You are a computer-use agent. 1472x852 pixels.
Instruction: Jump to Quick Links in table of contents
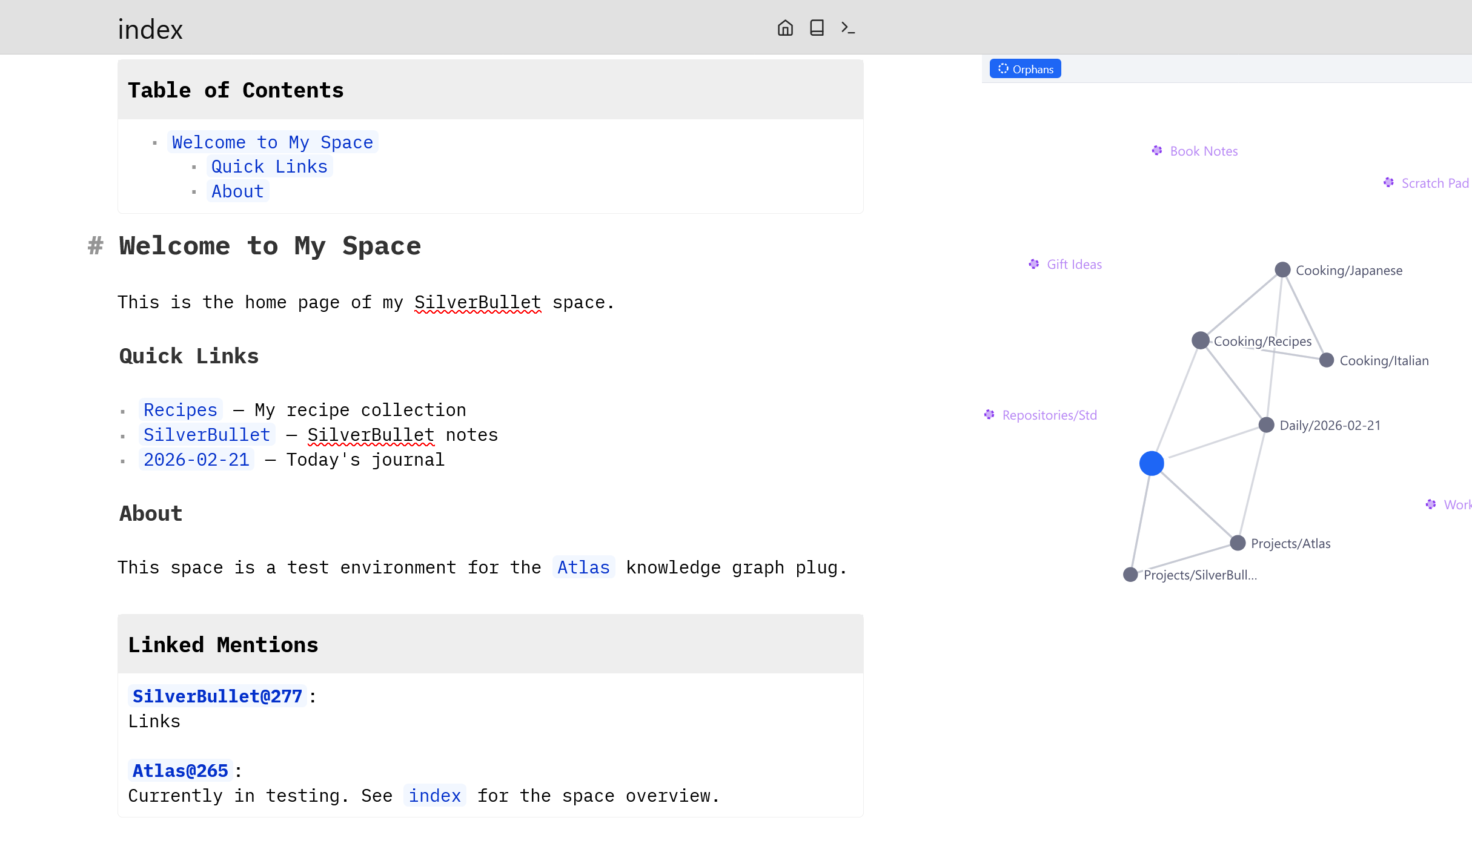(x=269, y=167)
